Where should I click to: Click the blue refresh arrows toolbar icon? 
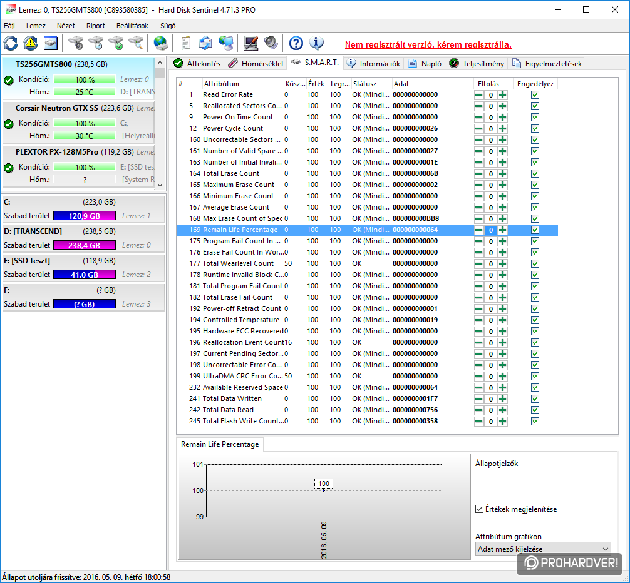(11, 43)
